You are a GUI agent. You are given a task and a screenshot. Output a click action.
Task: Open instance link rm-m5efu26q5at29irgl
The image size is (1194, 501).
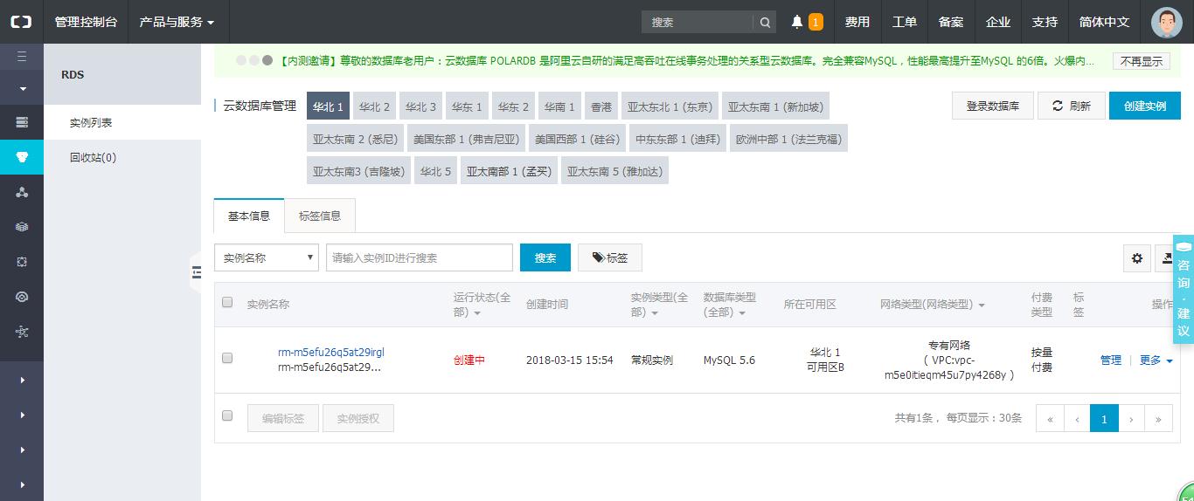pos(331,353)
